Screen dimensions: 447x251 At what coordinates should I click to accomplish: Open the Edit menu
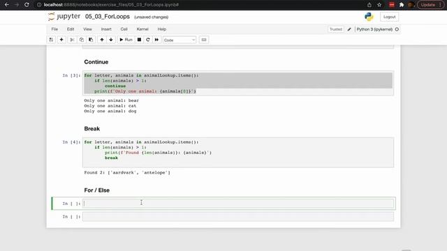(71, 29)
